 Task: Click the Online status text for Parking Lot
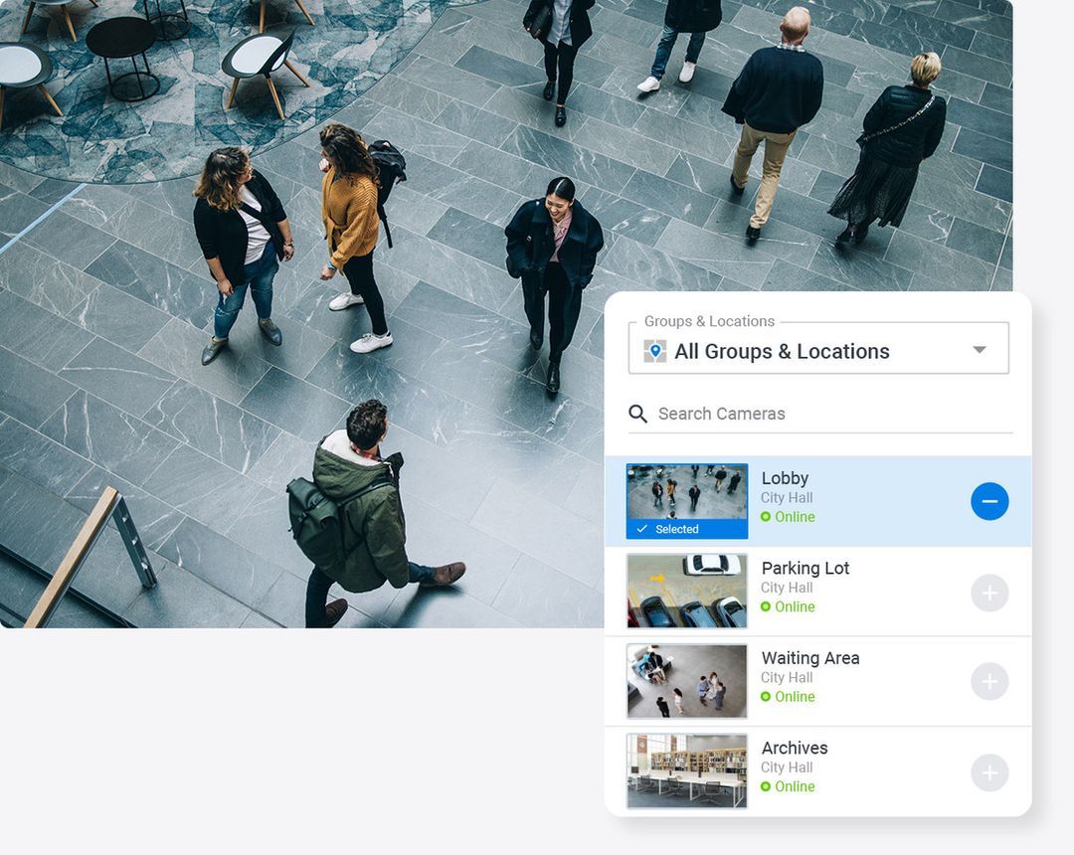(794, 606)
